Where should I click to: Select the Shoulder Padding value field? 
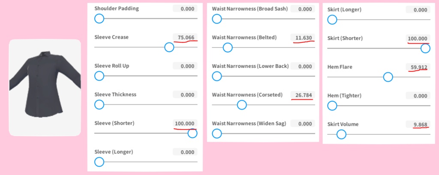point(185,9)
